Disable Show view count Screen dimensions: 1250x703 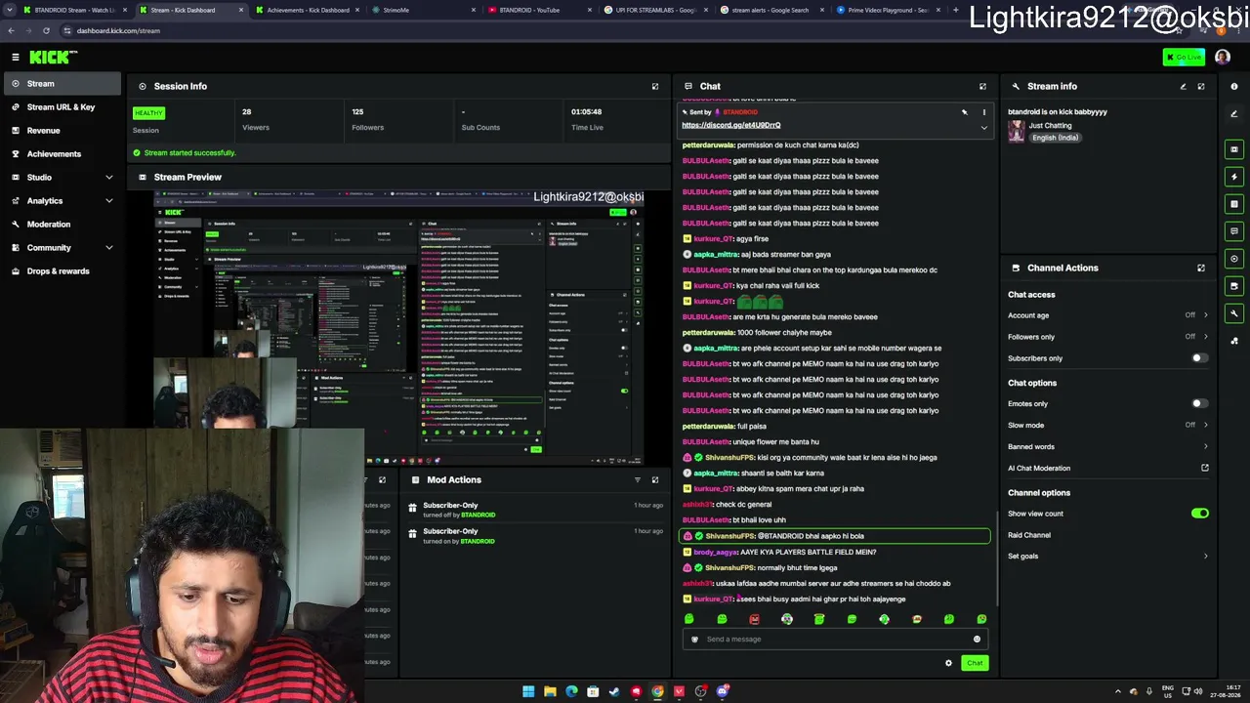tap(1199, 514)
